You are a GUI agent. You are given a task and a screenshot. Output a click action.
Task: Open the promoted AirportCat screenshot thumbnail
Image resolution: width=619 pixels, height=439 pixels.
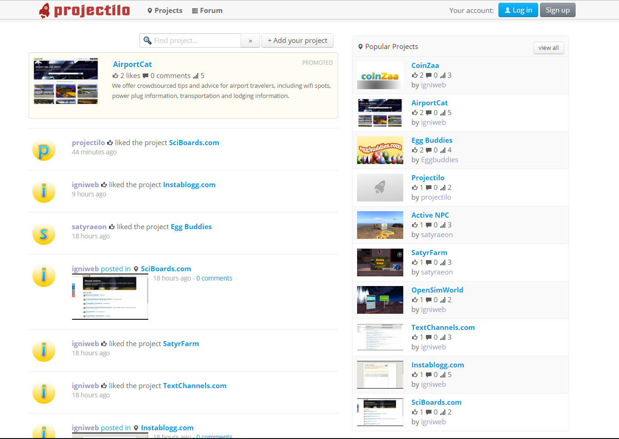coord(66,81)
